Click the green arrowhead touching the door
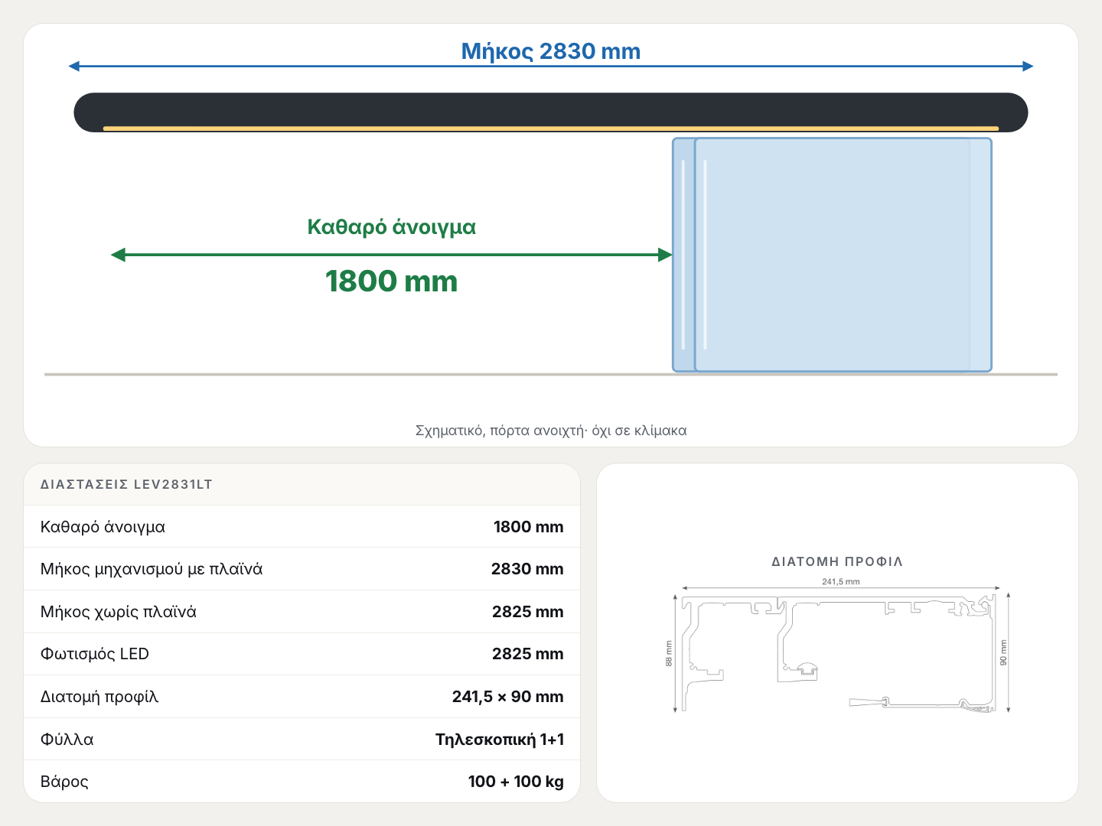 coord(665,255)
